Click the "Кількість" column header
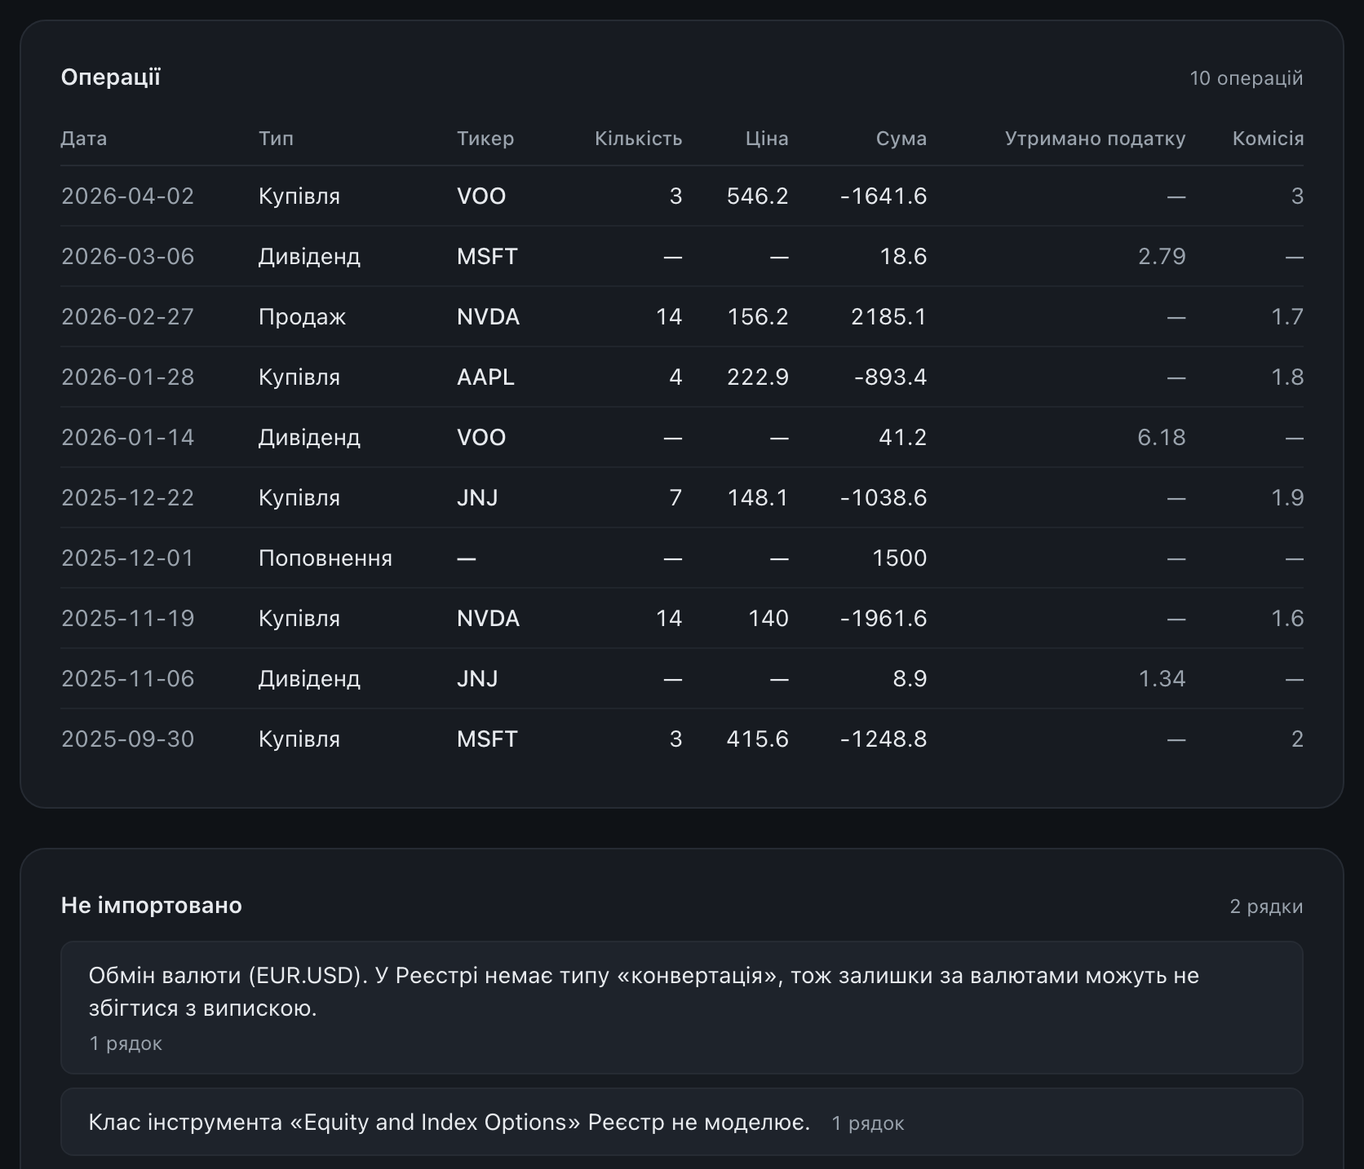 point(638,139)
